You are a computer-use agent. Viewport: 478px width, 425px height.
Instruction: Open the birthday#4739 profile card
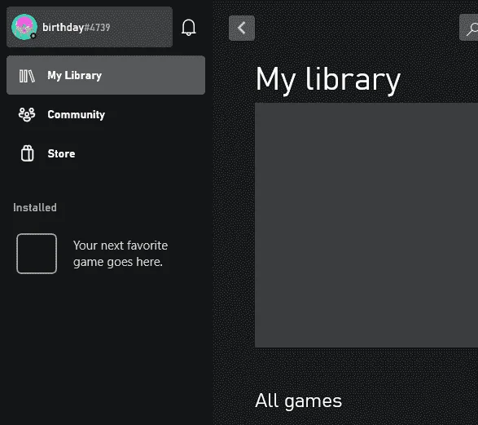[90, 27]
